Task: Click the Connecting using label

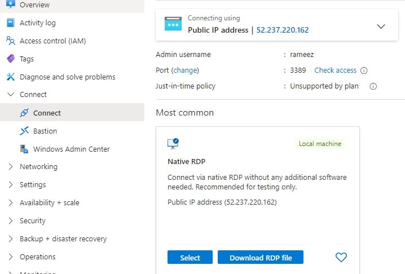Action: pos(214,18)
